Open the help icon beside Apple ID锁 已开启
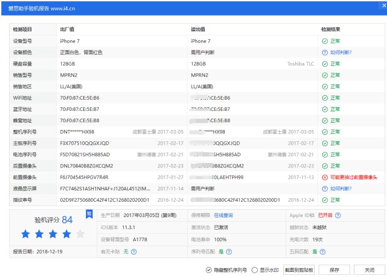The width and height of the screenshot is (387, 277). [338, 216]
